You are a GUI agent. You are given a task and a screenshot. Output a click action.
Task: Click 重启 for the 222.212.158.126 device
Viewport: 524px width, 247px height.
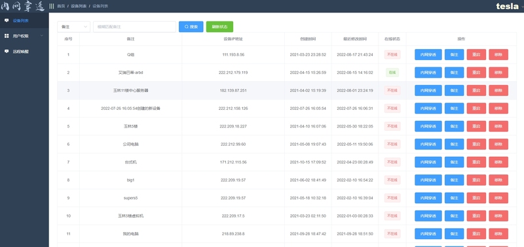(476, 108)
